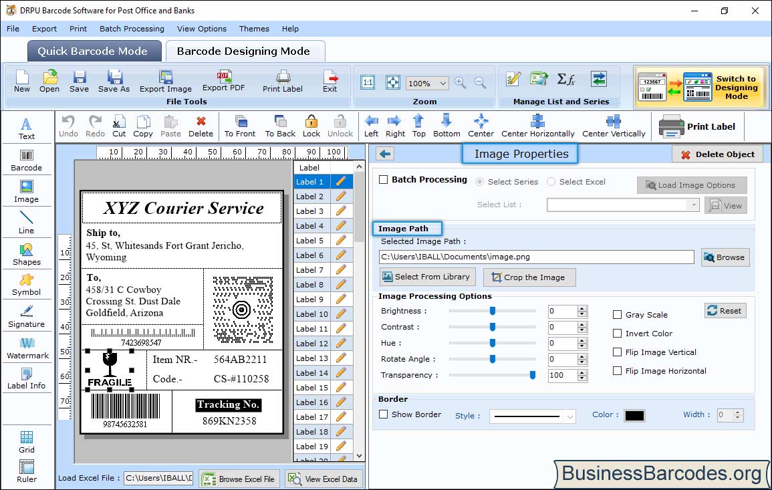The height and width of the screenshot is (490, 772).
Task: Center Horizontally align object
Action: (x=537, y=126)
